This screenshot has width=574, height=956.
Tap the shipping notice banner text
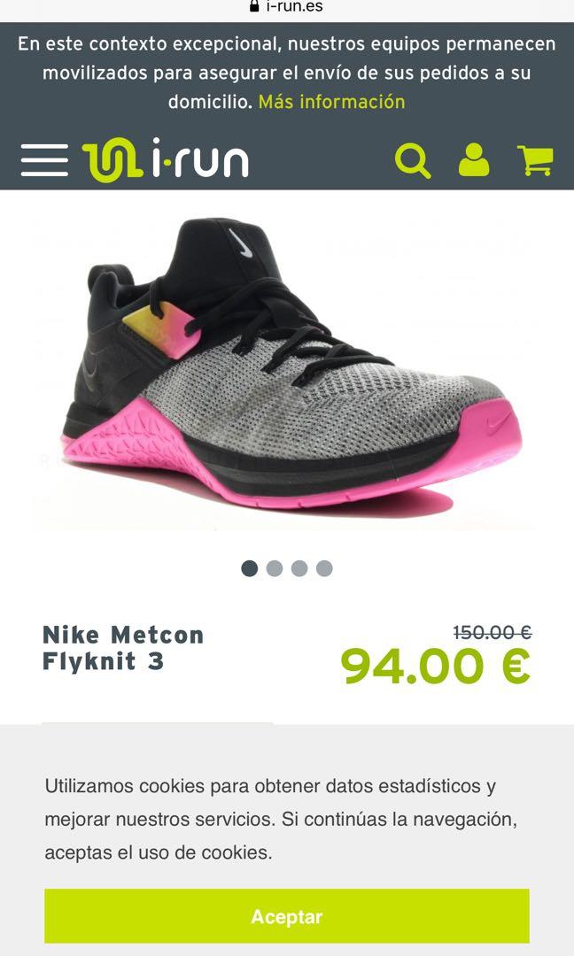click(x=287, y=73)
